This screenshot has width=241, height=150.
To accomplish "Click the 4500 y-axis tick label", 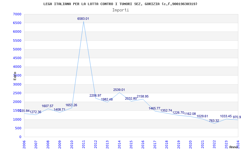I will [x=17, y=58].
